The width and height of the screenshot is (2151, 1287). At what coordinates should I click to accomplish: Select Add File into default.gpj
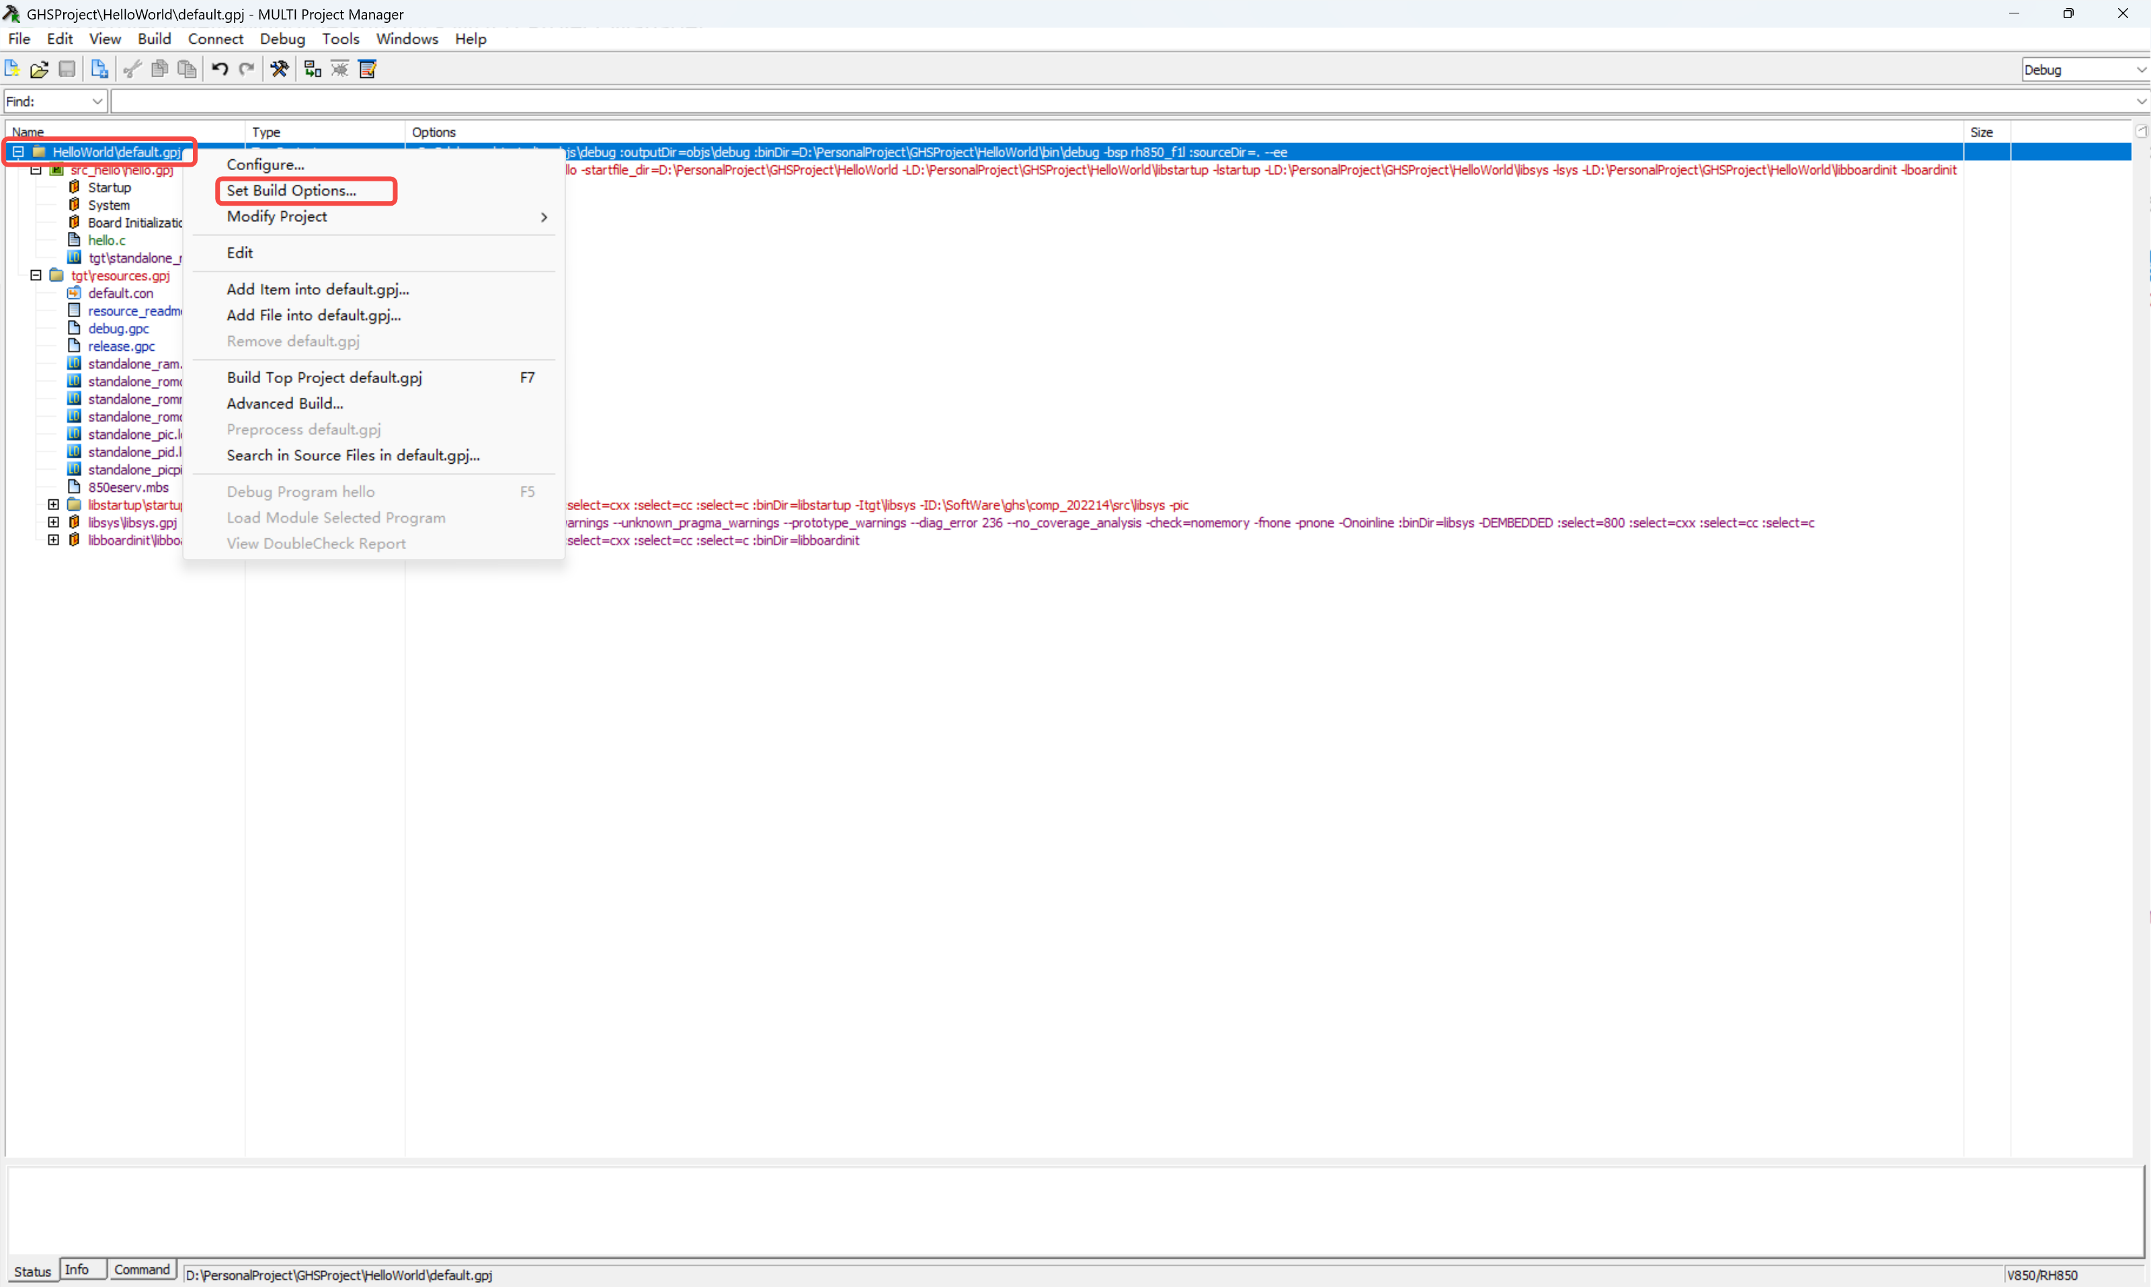[313, 316]
